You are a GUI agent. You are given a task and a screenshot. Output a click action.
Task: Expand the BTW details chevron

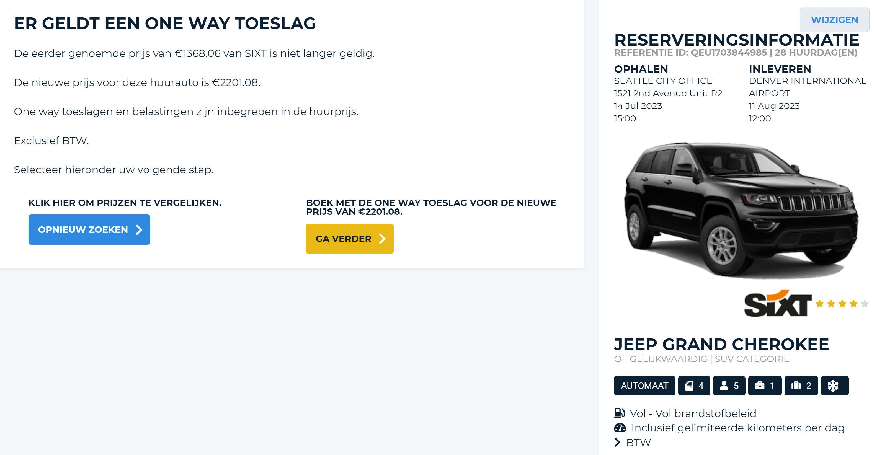coord(617,442)
